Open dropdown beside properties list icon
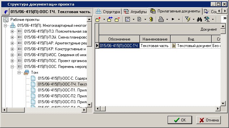The image size is (229, 128). [133, 19]
